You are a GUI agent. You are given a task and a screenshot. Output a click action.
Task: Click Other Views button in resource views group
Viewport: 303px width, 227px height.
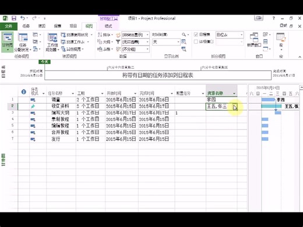click(72, 49)
